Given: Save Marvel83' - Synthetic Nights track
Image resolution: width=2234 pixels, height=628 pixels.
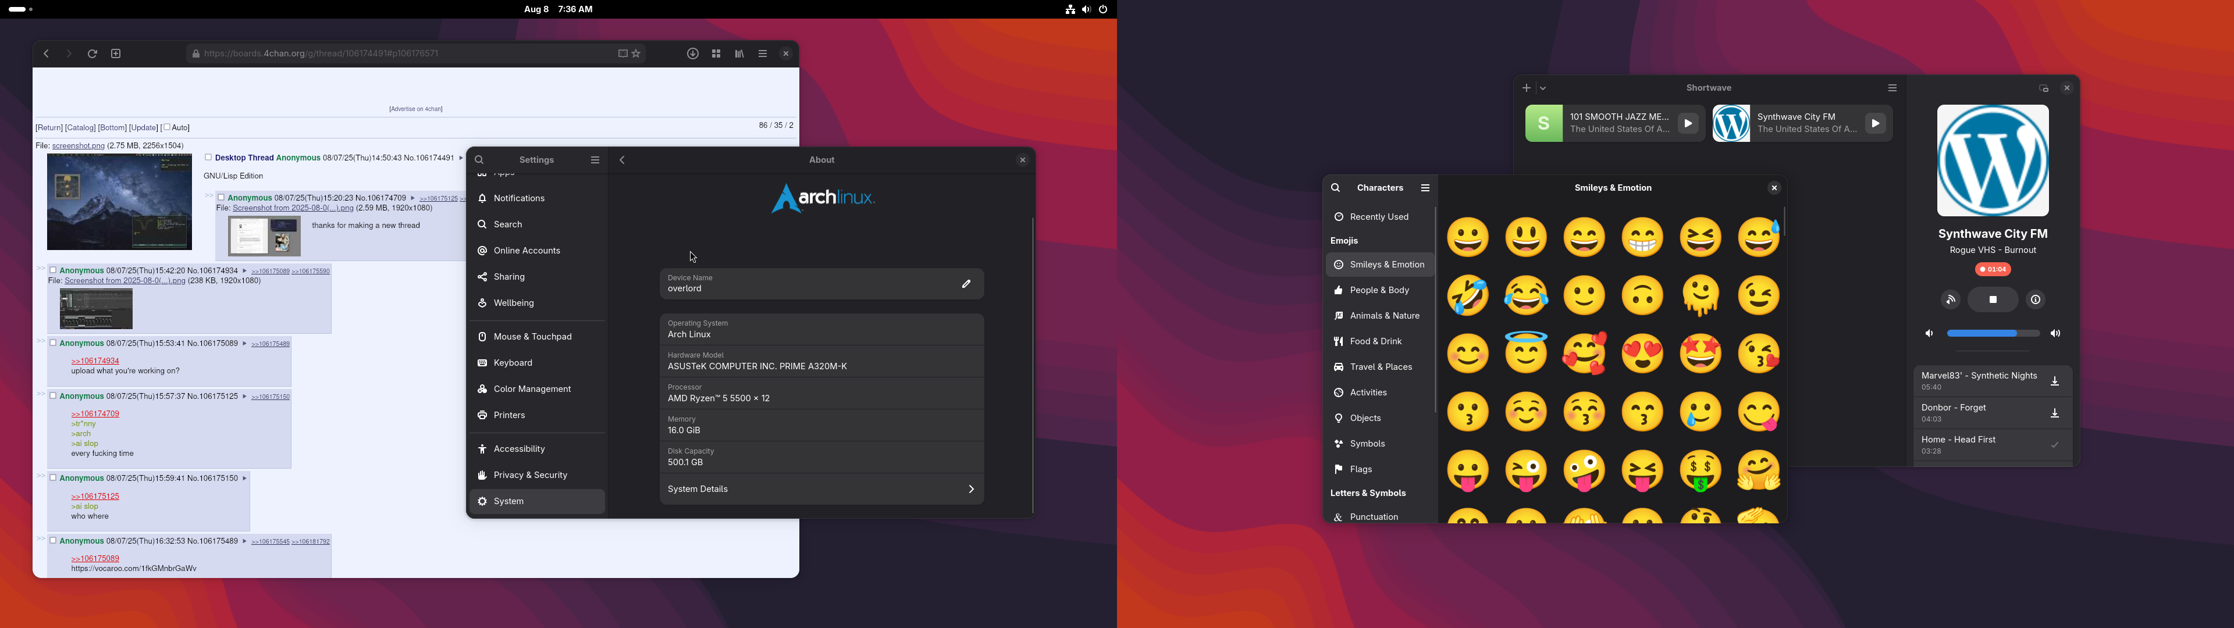Looking at the screenshot, I should coord(2054,381).
